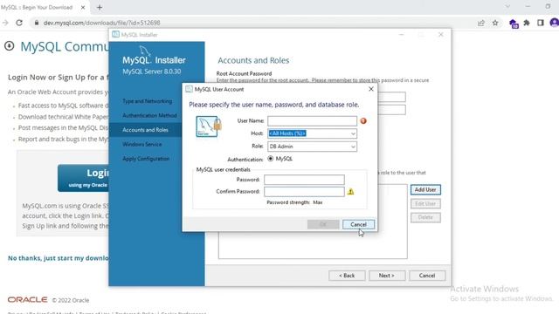Select Accounts and Roles step in sidebar
The image size is (559, 314).
145,130
